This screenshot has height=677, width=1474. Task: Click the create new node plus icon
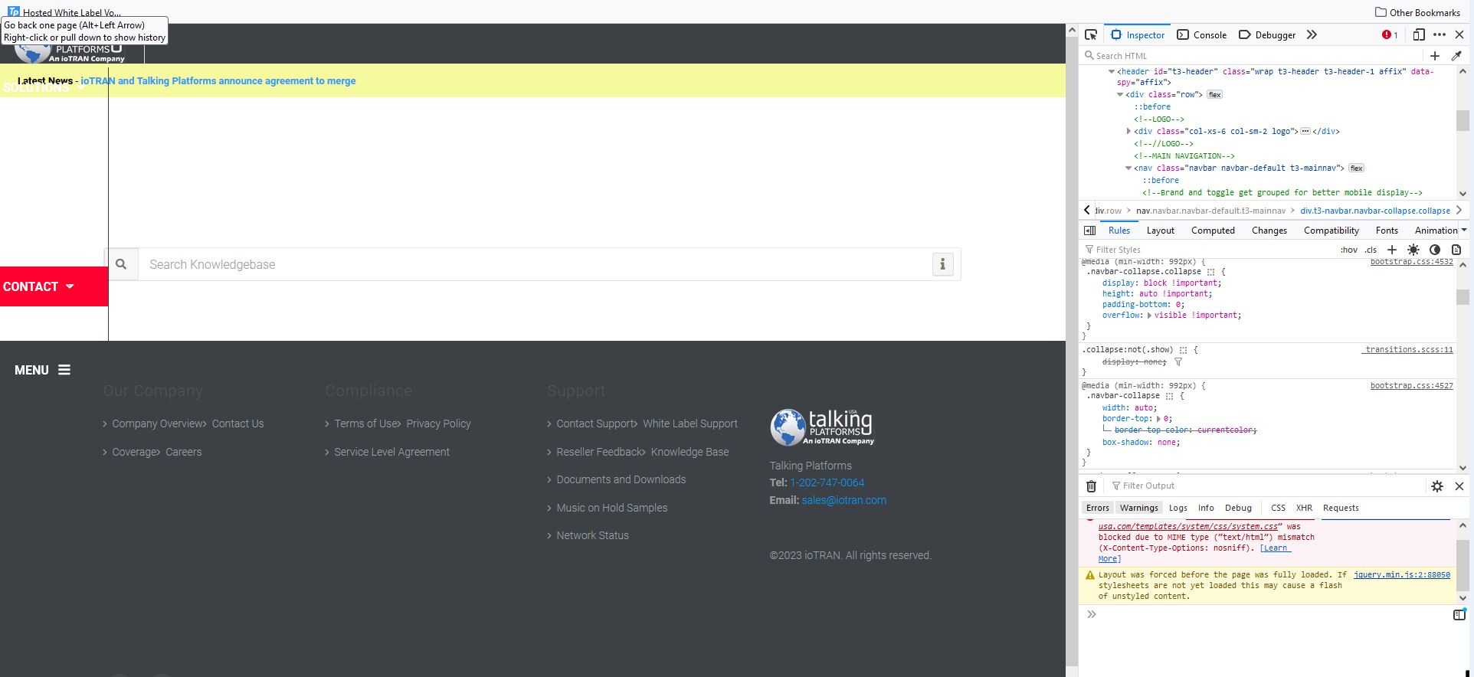(x=1435, y=55)
